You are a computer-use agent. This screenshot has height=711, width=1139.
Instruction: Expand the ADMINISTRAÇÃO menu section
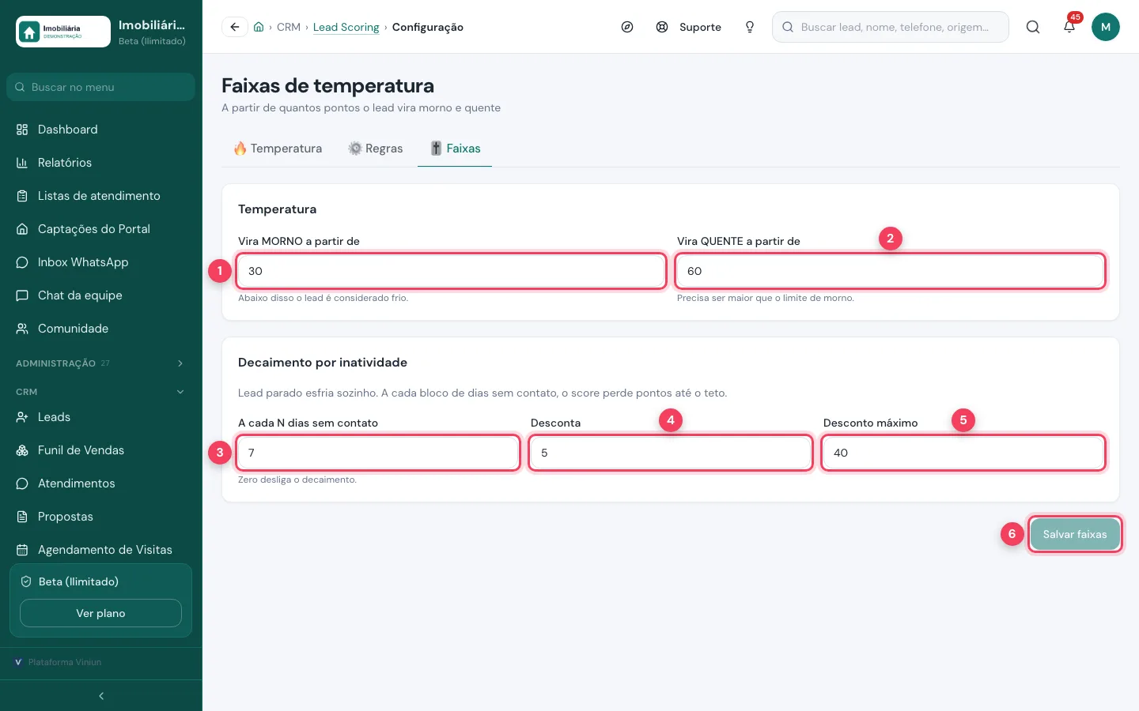101,363
